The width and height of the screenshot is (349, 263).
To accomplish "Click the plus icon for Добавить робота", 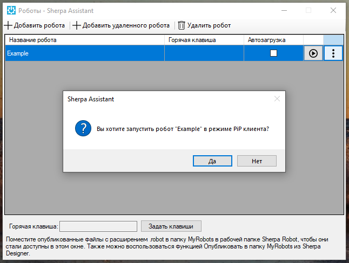I will point(8,25).
